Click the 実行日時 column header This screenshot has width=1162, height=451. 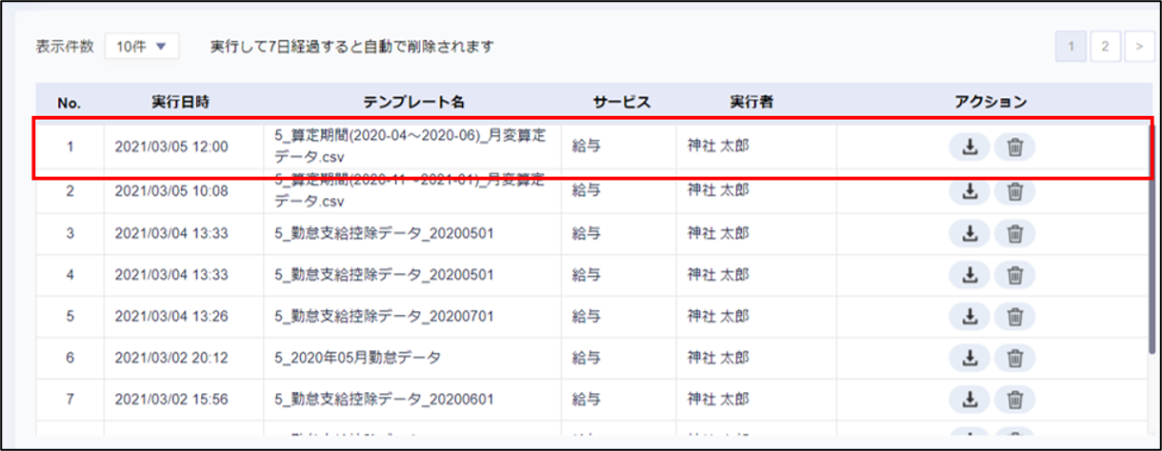[181, 102]
